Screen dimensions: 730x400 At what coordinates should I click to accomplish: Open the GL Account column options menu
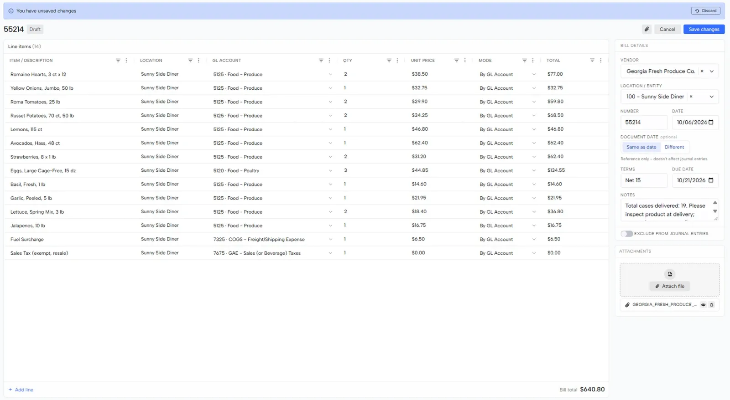329,60
